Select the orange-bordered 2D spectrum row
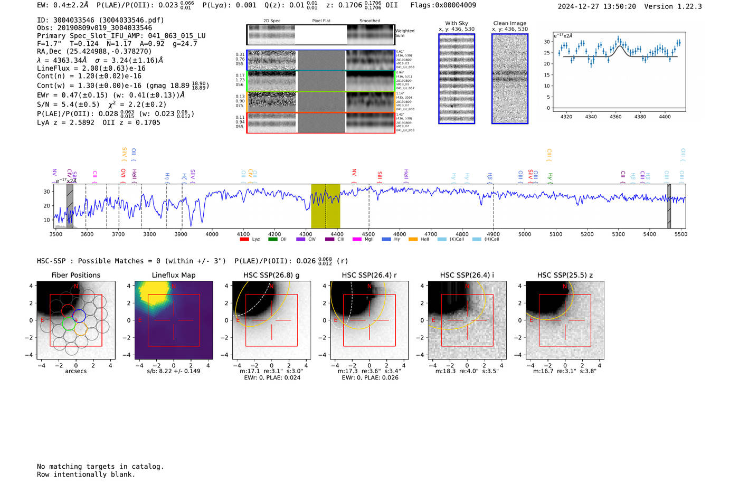This screenshot has height=503, width=739. point(321,102)
